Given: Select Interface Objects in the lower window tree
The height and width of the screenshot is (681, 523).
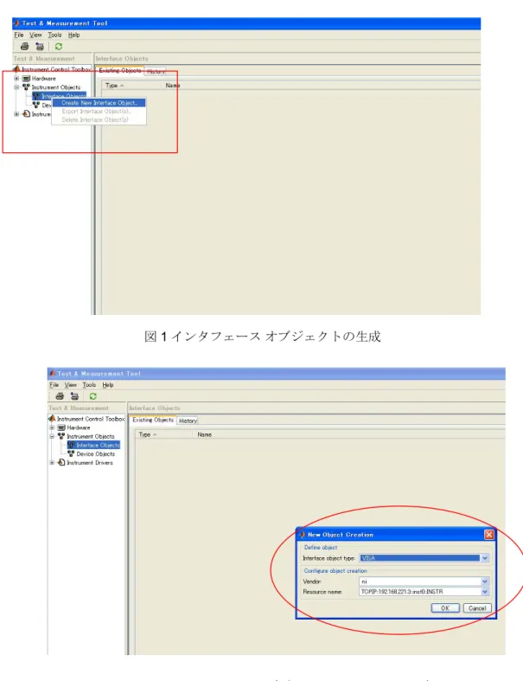Looking at the screenshot, I should (98, 445).
